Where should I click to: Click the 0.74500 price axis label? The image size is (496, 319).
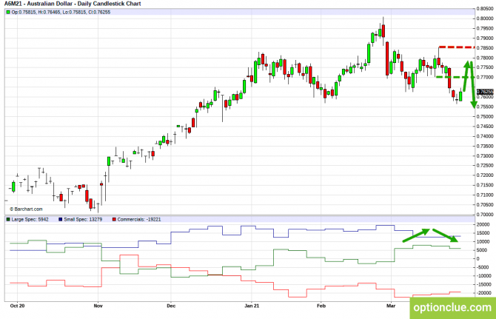pyautogui.click(x=485, y=127)
